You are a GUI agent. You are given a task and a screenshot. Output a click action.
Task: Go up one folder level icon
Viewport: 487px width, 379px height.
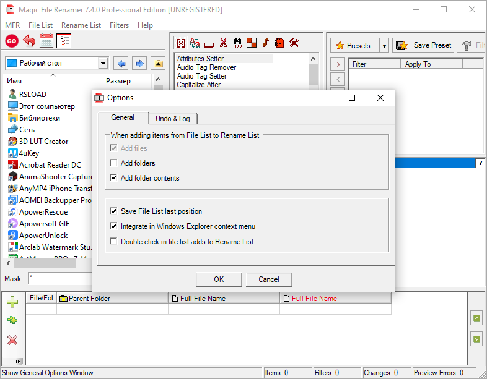(158, 64)
